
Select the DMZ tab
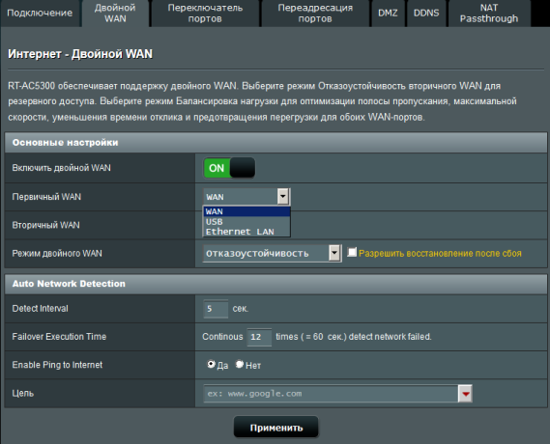click(x=388, y=14)
